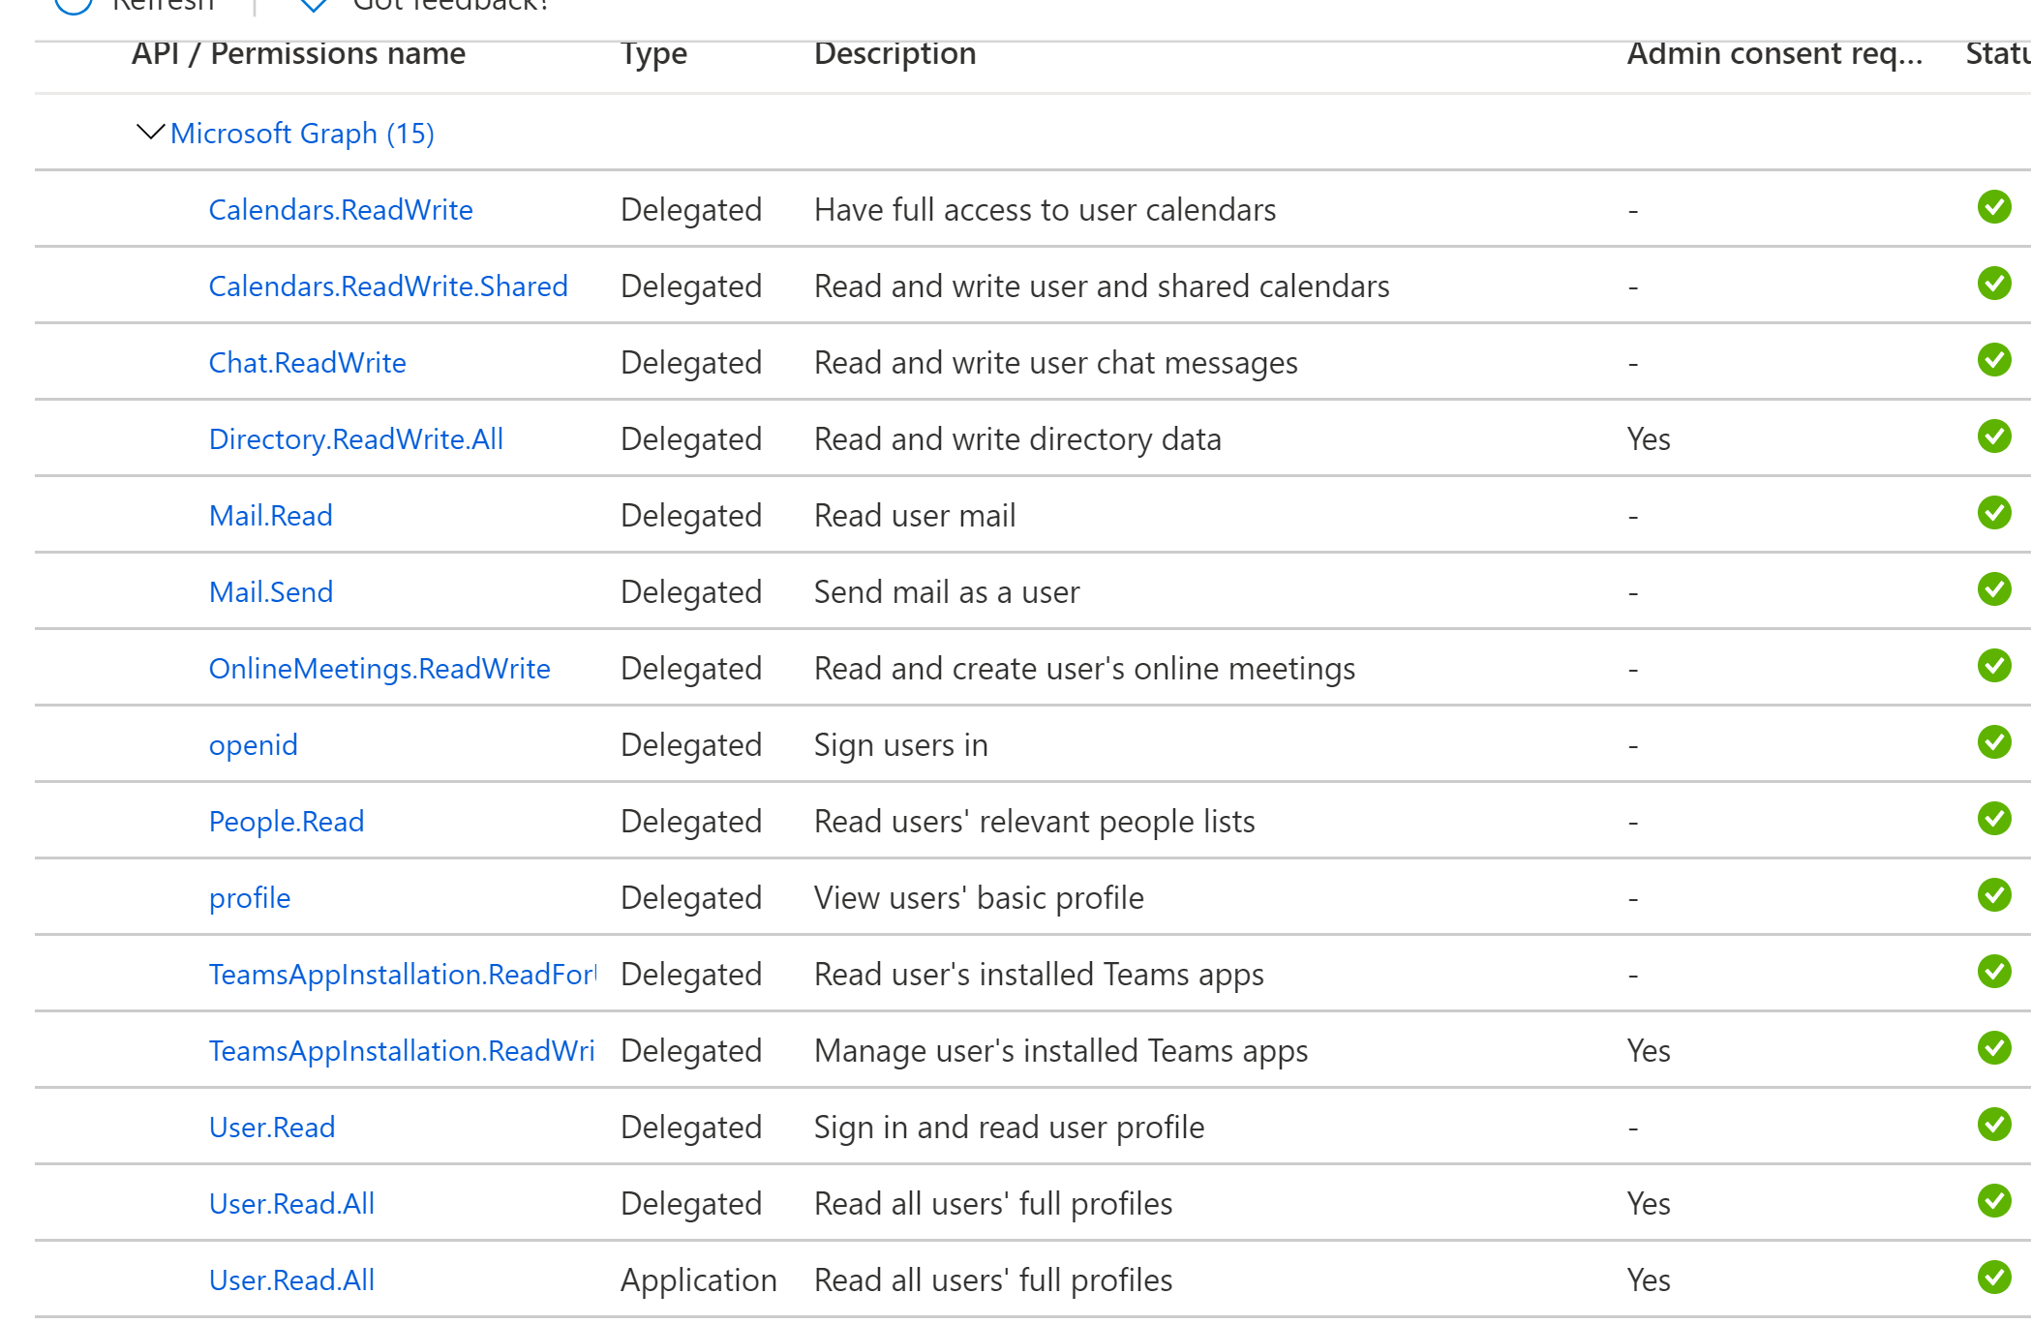The image size is (2031, 1324).
Task: Select 'Sign in and read user profile' text
Action: coord(1009,1127)
